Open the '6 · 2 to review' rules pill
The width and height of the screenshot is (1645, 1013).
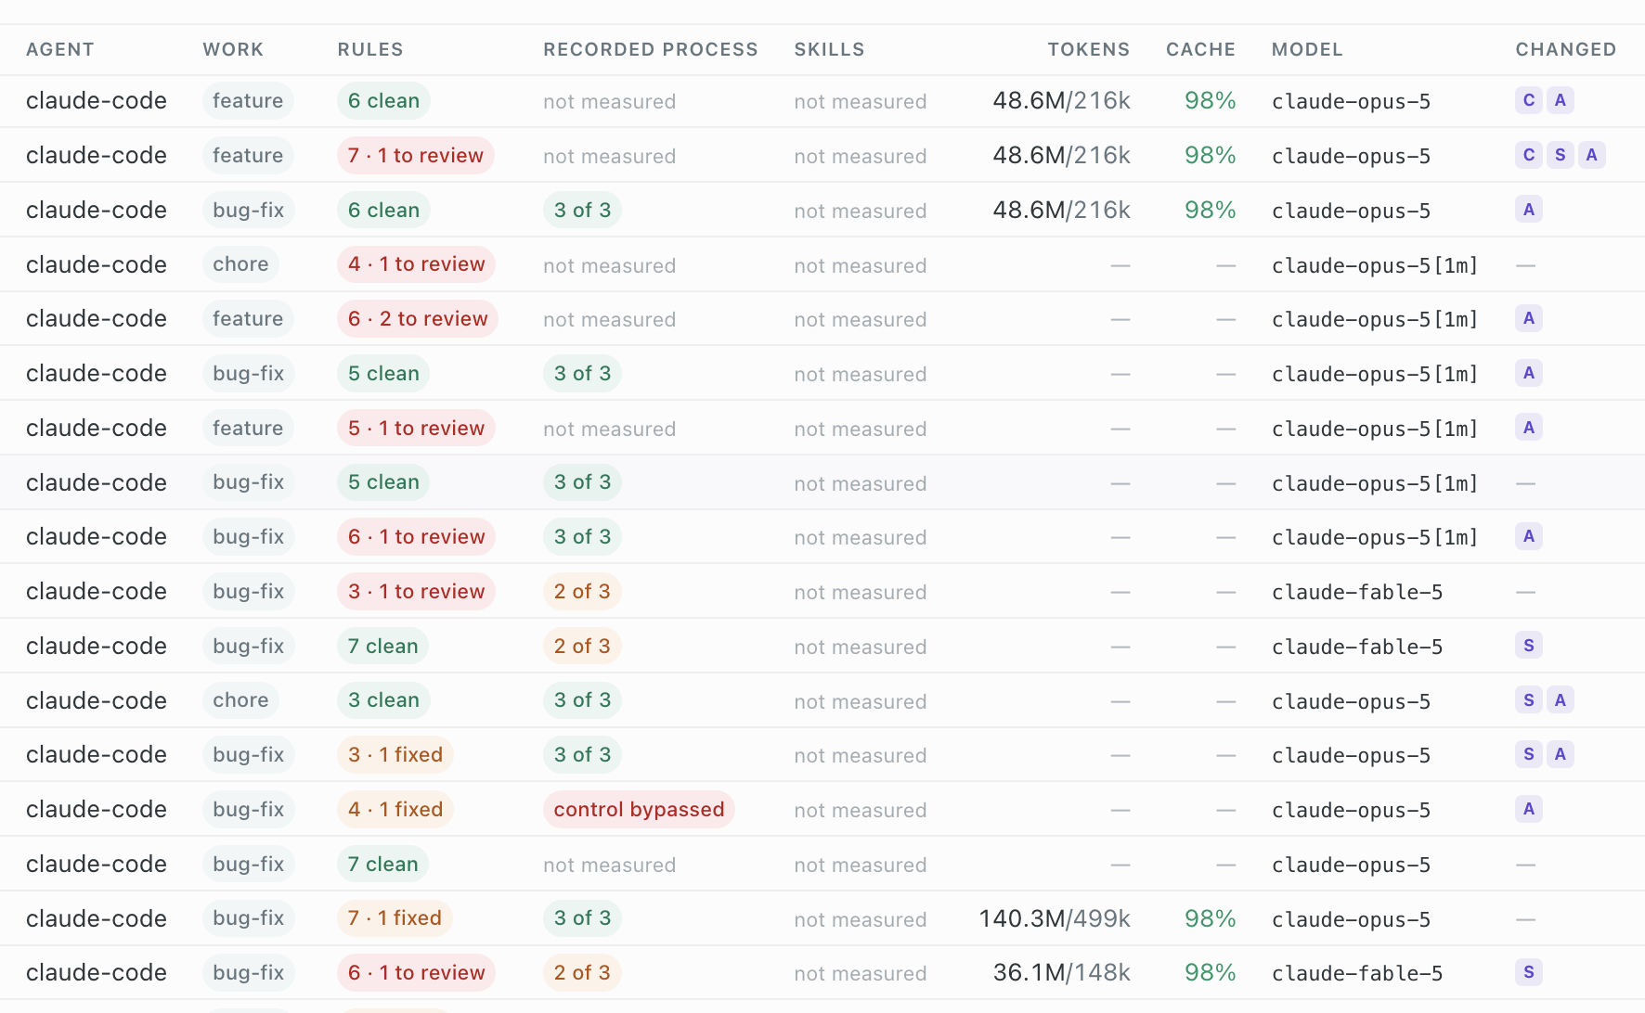point(418,318)
